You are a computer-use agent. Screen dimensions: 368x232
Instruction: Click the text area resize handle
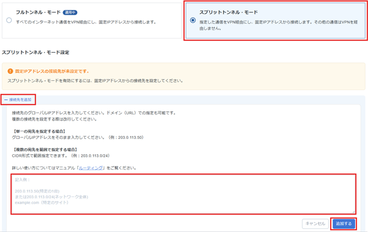354,212
